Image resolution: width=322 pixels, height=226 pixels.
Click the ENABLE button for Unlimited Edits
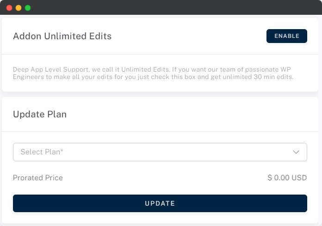[286, 36]
